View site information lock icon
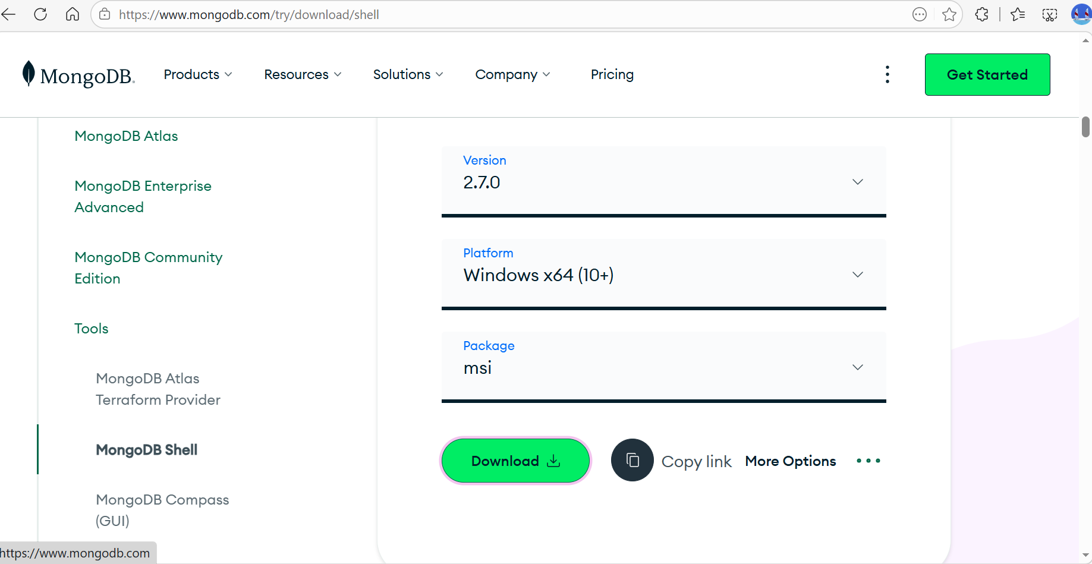The height and width of the screenshot is (564, 1092). tap(105, 14)
